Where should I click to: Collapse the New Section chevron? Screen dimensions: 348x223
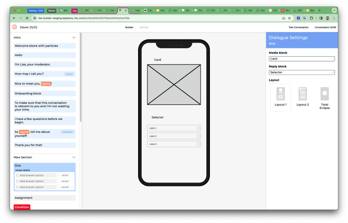pyautogui.click(x=74, y=157)
